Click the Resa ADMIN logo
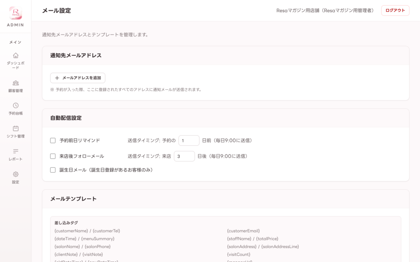The width and height of the screenshot is (420, 262). (16, 16)
